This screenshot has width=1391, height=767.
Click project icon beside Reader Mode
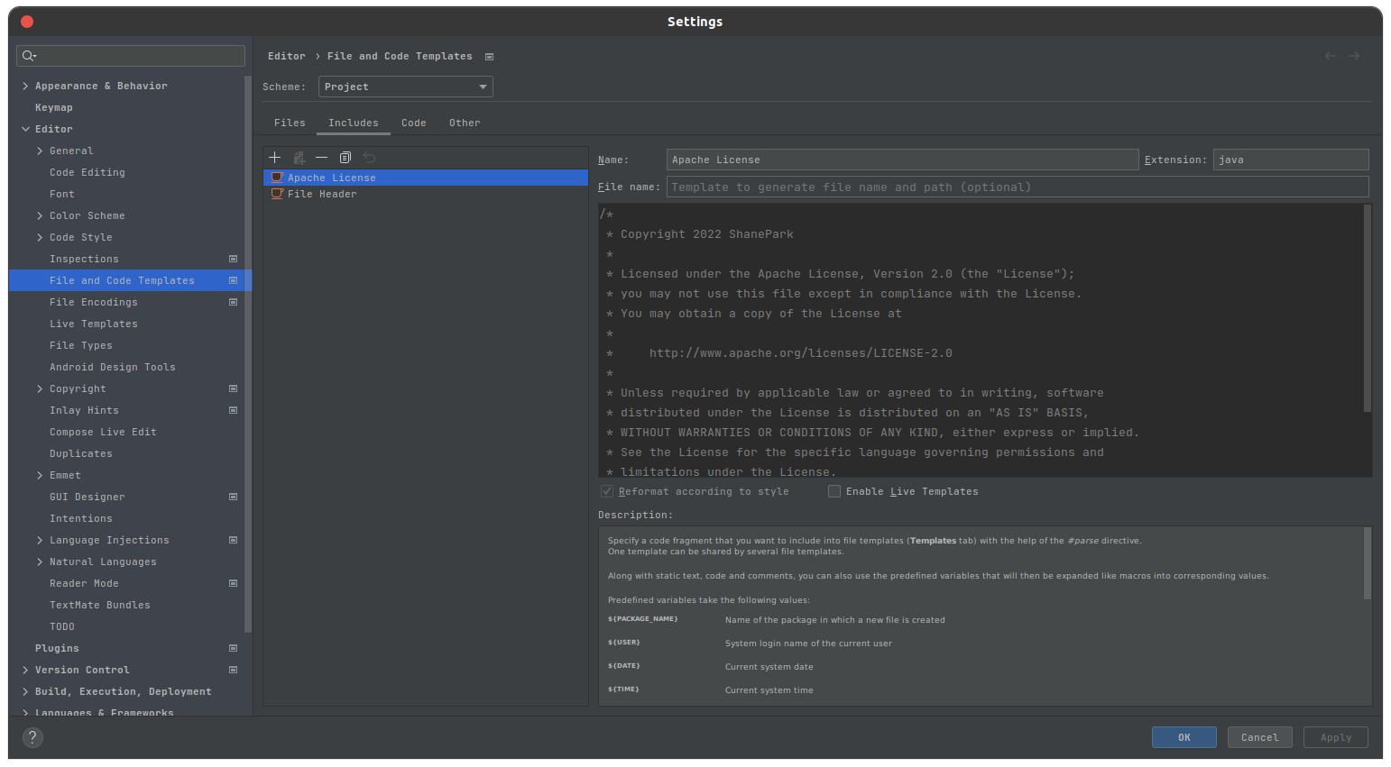(233, 583)
